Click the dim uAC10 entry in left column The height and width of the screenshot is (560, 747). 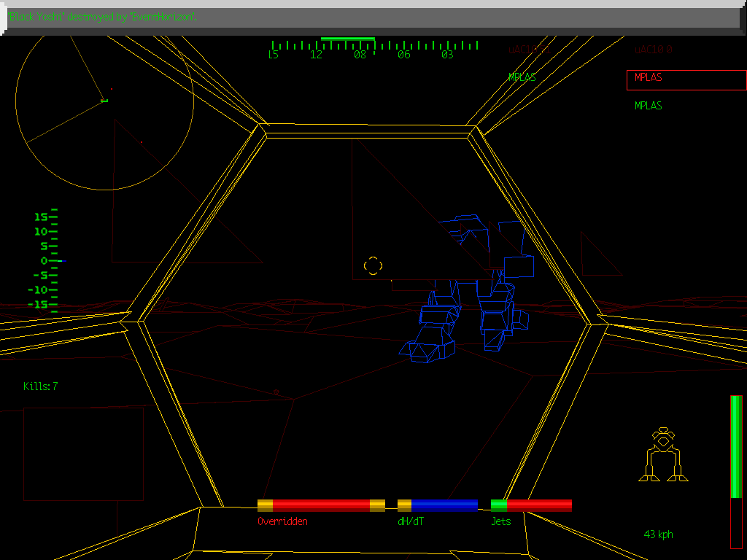point(527,50)
